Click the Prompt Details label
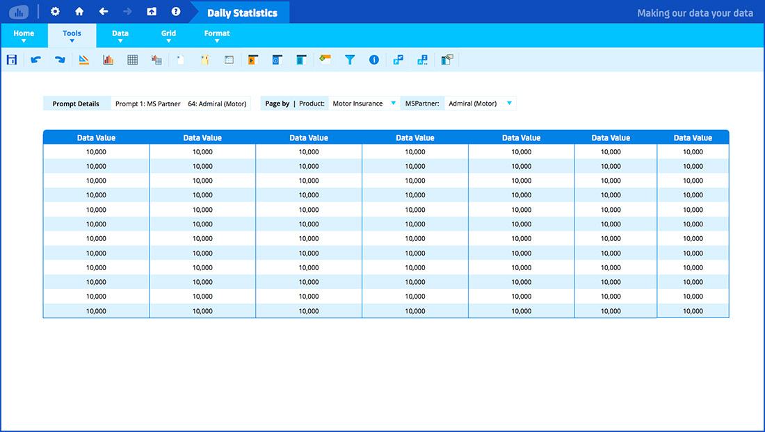 click(76, 103)
